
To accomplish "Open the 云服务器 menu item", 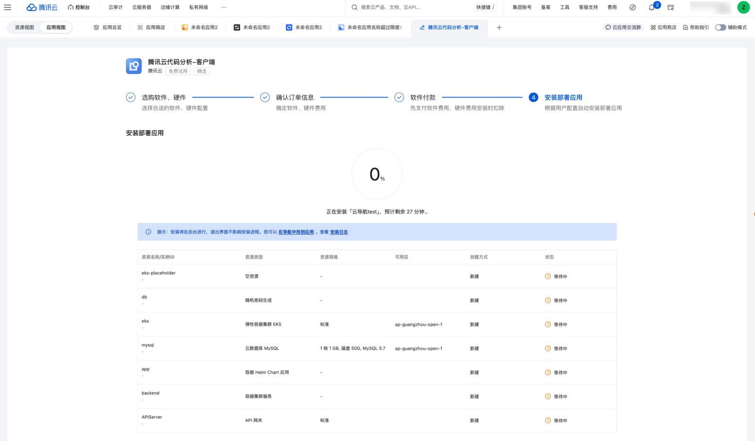I will click(x=142, y=8).
